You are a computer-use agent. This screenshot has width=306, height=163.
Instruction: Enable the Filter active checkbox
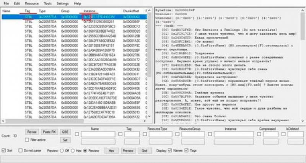coord(27,140)
